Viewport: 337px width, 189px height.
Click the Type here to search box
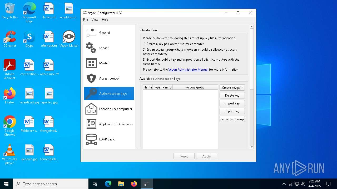[x=51, y=184]
